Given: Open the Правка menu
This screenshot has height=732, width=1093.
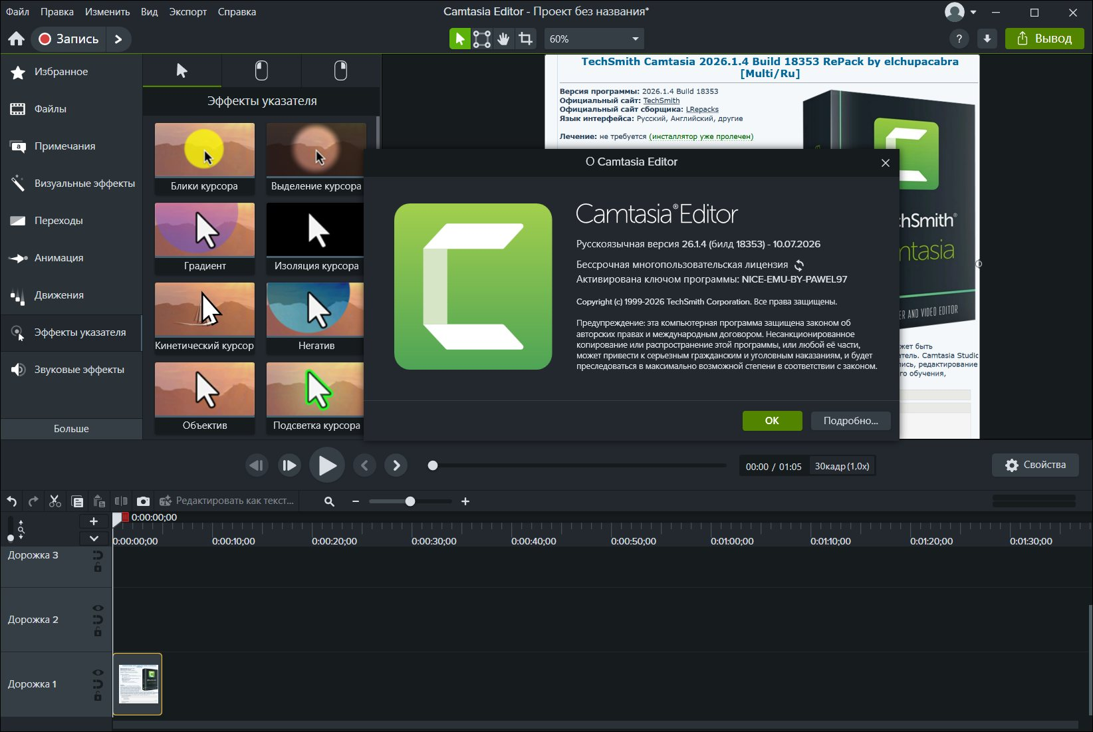Looking at the screenshot, I should [57, 12].
